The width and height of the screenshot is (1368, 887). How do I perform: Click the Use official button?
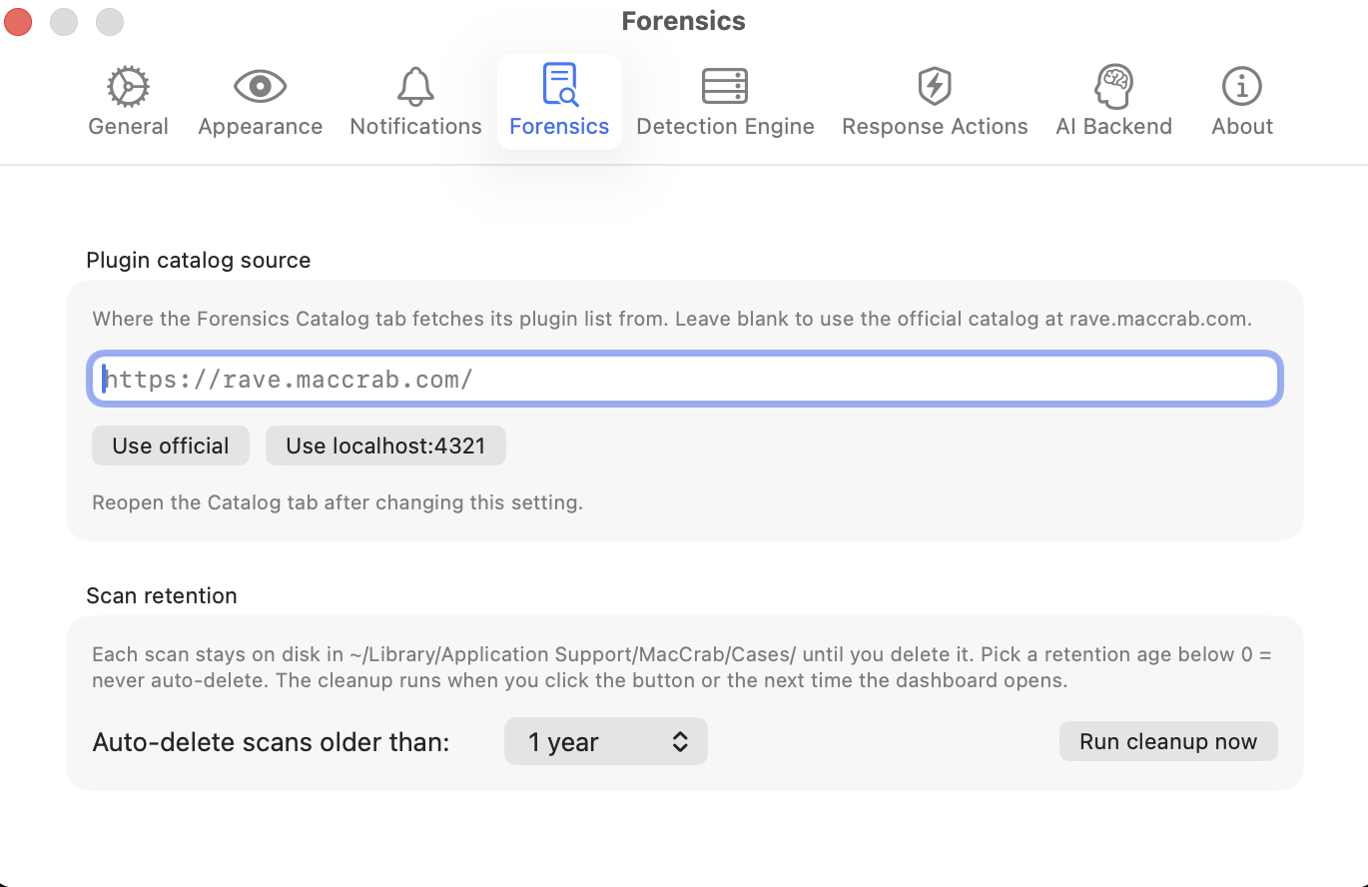point(171,445)
